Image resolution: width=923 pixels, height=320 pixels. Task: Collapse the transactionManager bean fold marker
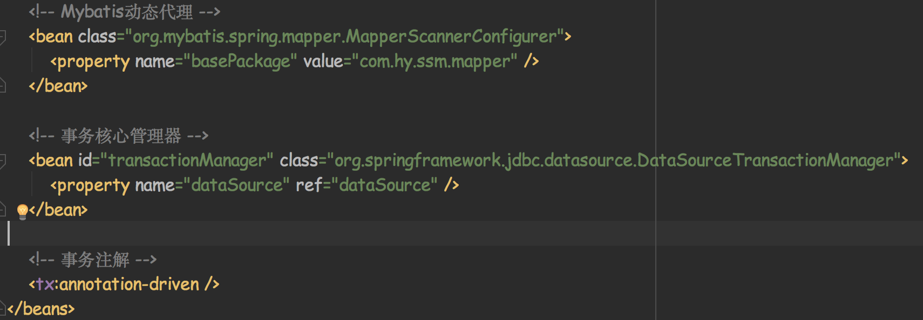click(3, 161)
